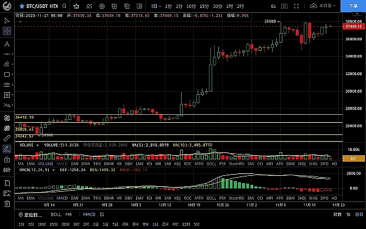The width and height of the screenshot is (366, 229).
Task: Click the blue 下单 order button
Action: pyautogui.click(x=353, y=6)
